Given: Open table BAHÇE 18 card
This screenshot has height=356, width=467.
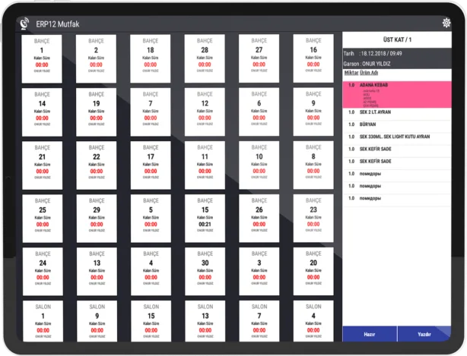Looking at the screenshot, I should click(x=150, y=58).
